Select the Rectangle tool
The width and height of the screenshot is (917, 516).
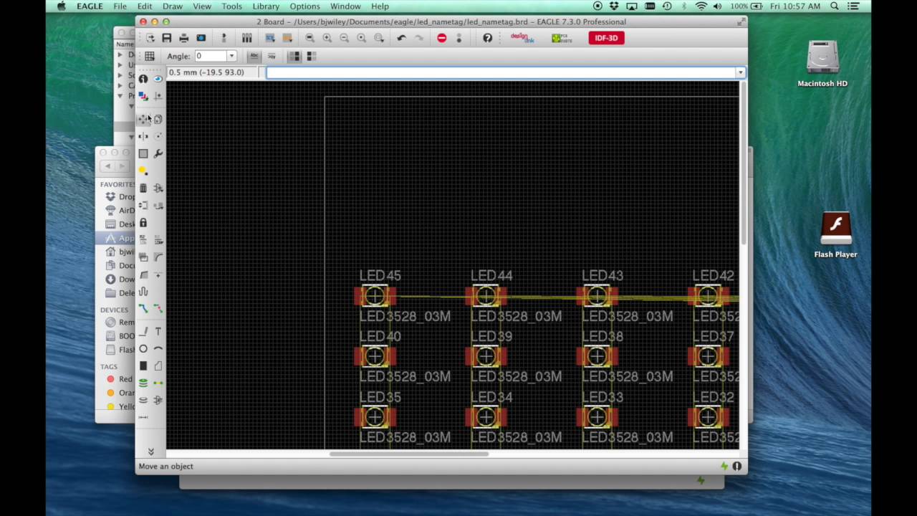pyautogui.click(x=143, y=366)
